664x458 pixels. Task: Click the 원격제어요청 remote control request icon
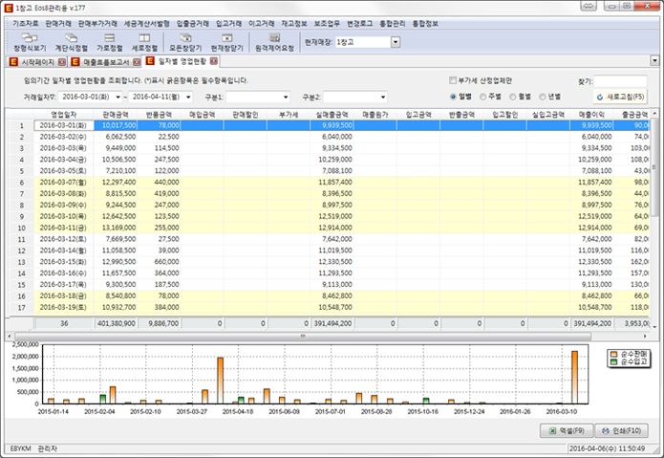pyautogui.click(x=274, y=38)
